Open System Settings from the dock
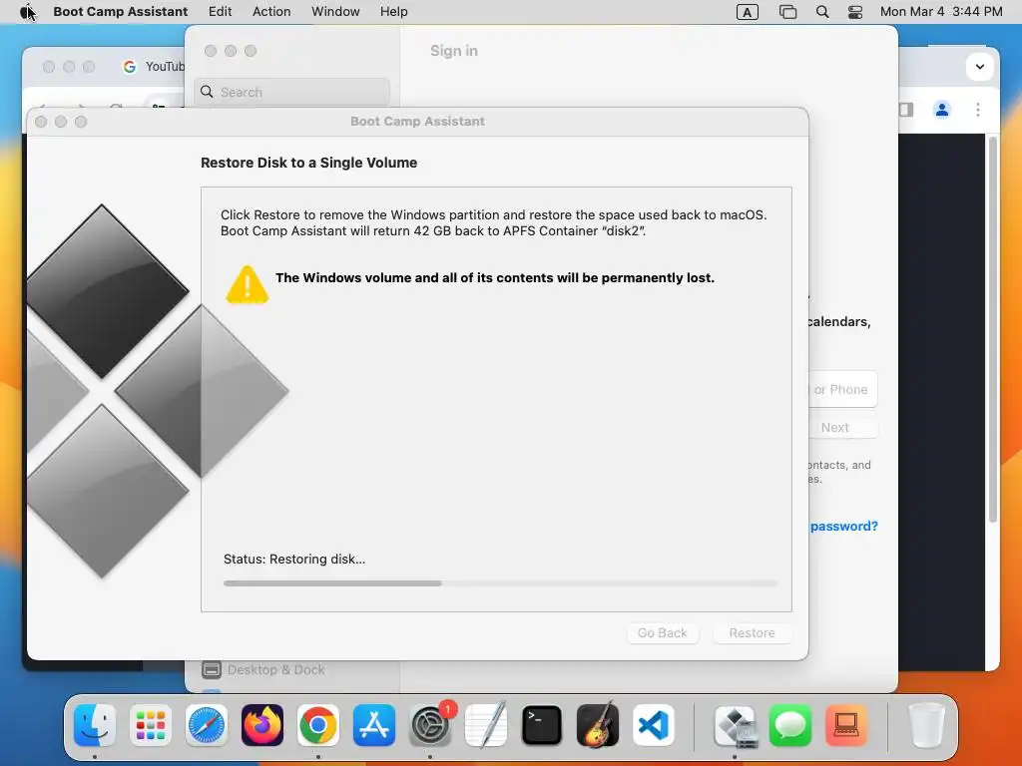The width and height of the screenshot is (1022, 766). [x=430, y=725]
